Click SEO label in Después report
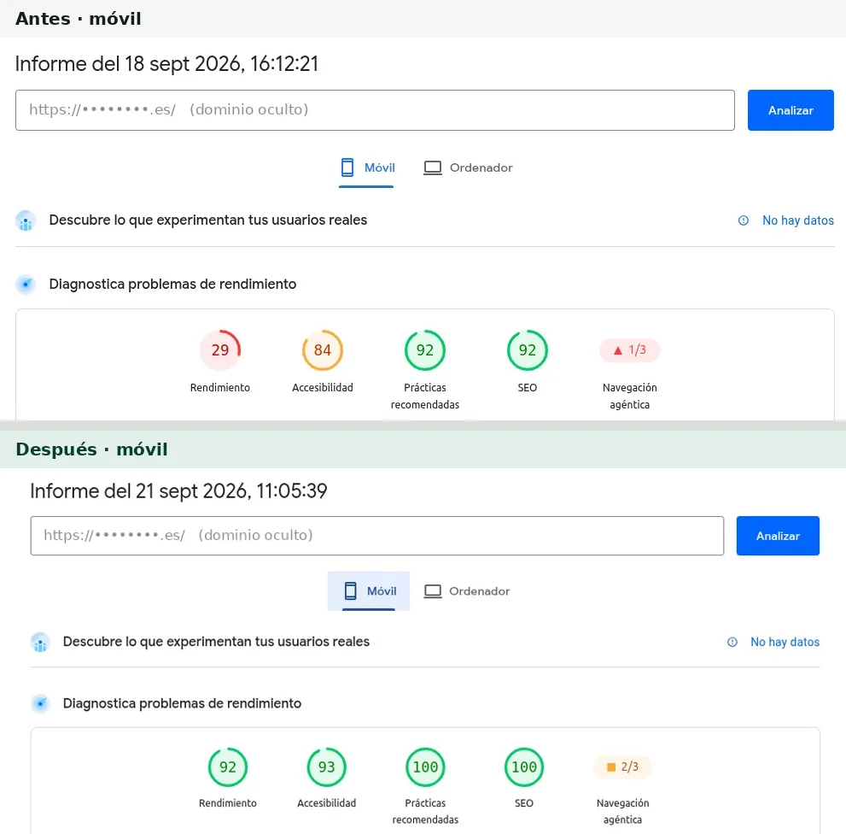 click(524, 803)
